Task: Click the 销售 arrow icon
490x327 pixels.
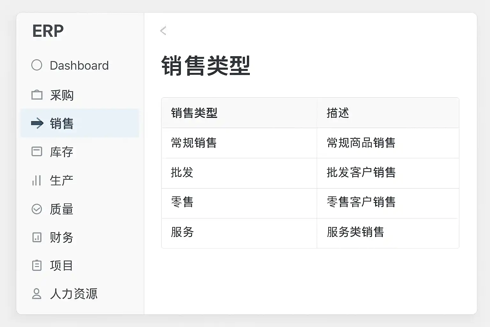Action: click(x=37, y=123)
